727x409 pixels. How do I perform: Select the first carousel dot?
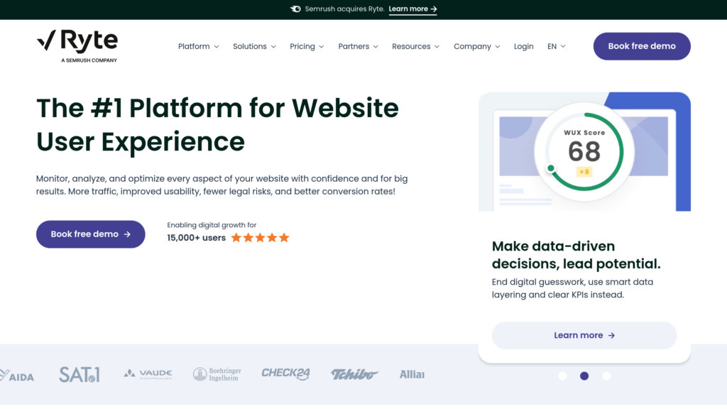562,376
